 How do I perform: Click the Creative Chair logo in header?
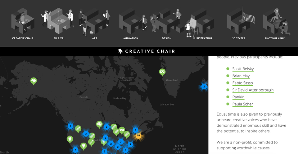tap(146, 51)
